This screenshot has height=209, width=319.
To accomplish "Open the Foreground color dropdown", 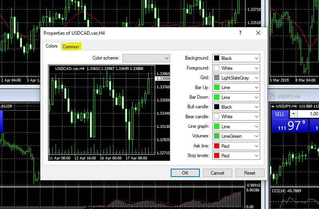I will pos(236,68).
